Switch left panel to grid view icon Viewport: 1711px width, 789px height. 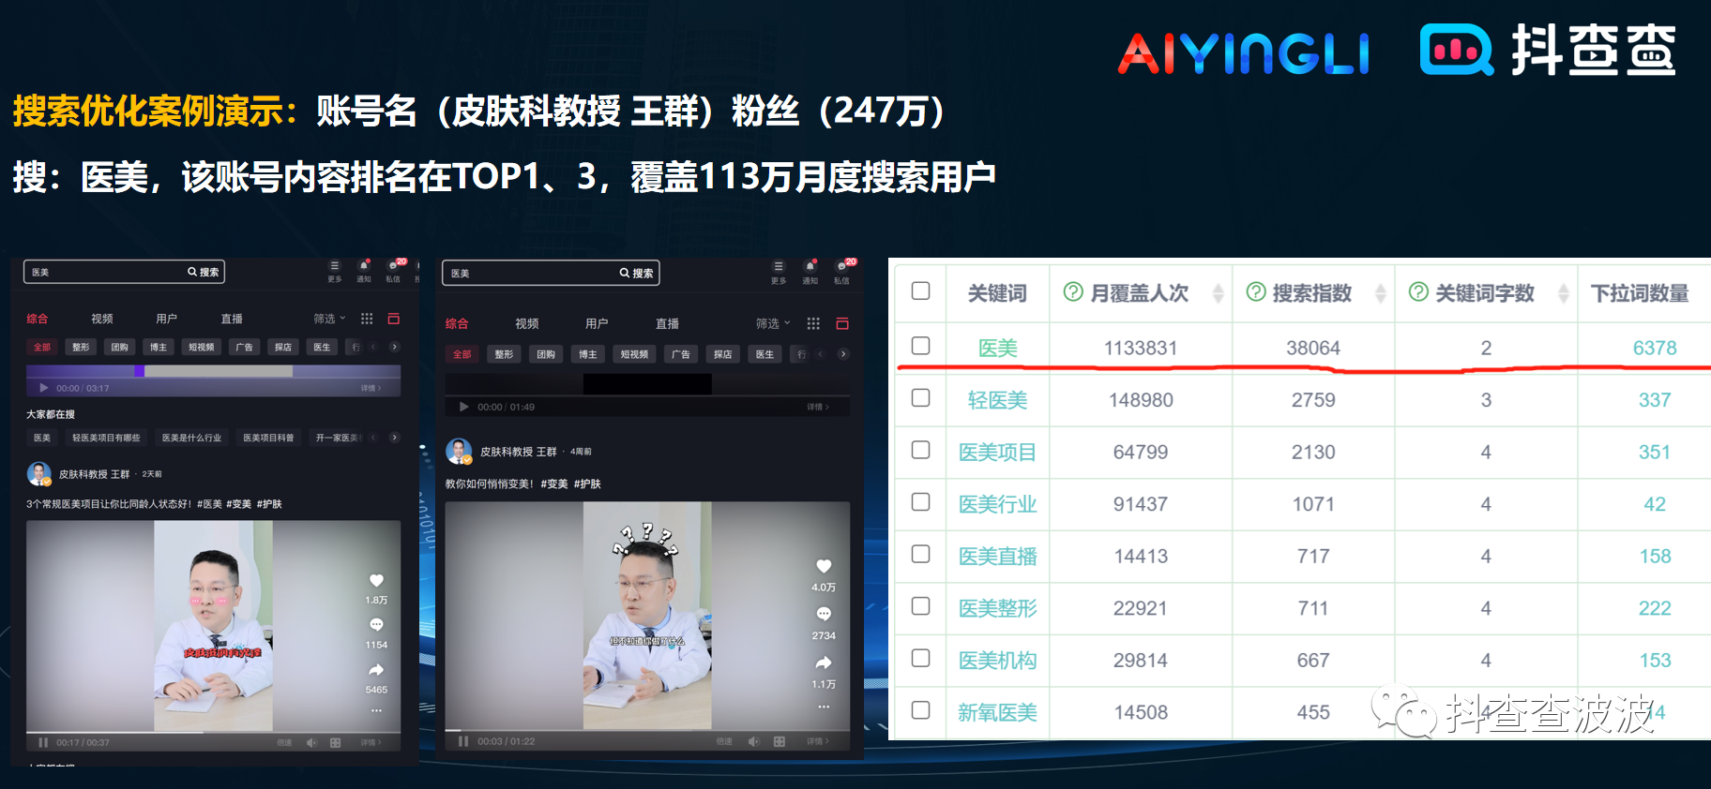click(x=367, y=319)
